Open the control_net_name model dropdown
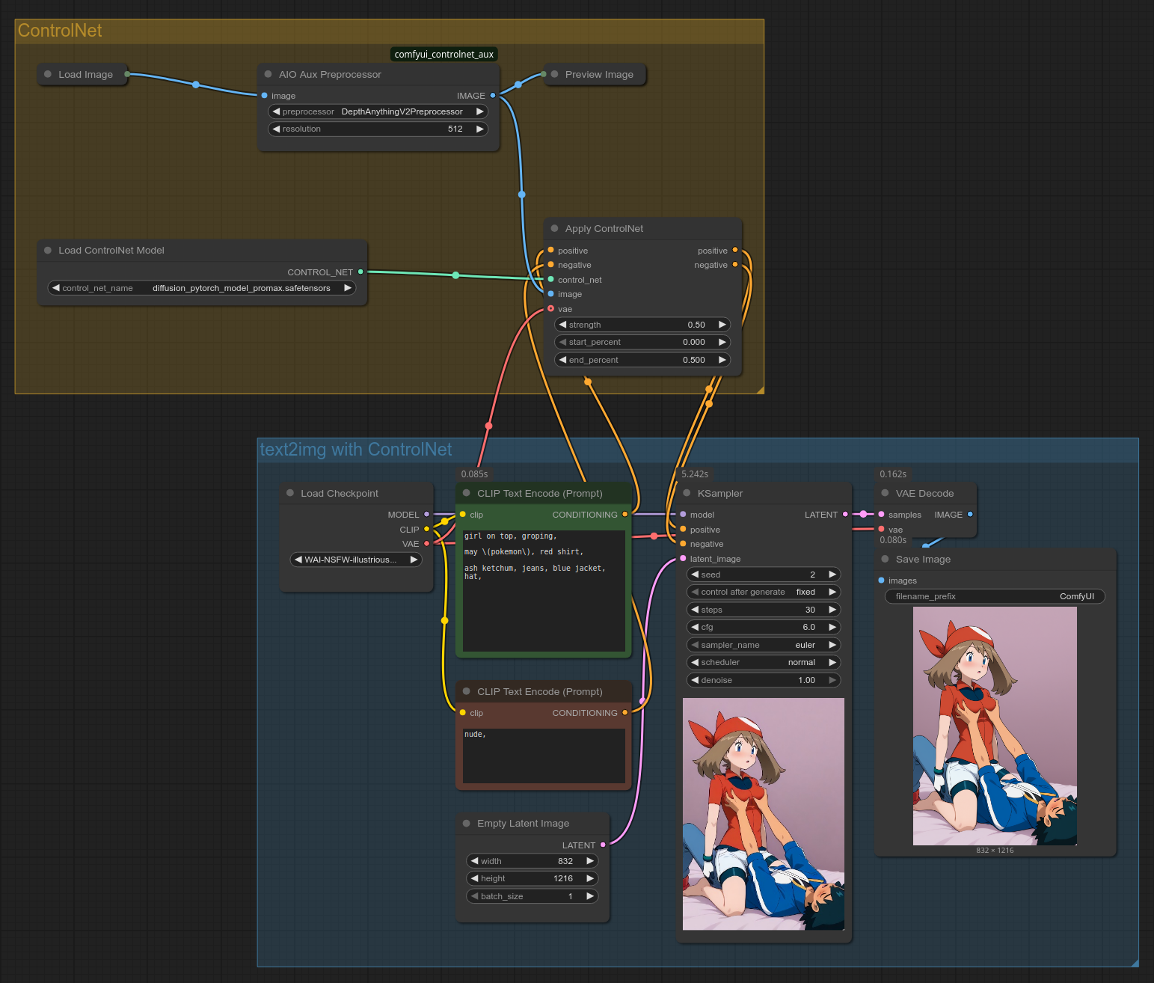Screen dimensions: 1154x983 pos(202,288)
